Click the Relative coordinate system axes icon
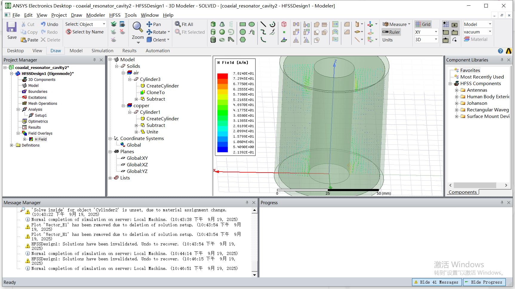 pyautogui.click(x=370, y=24)
